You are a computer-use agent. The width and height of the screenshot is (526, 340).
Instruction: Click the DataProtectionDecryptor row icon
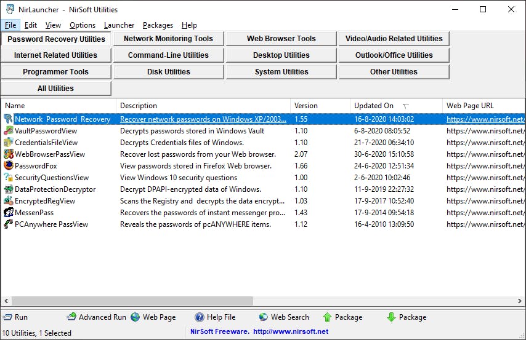click(x=9, y=189)
